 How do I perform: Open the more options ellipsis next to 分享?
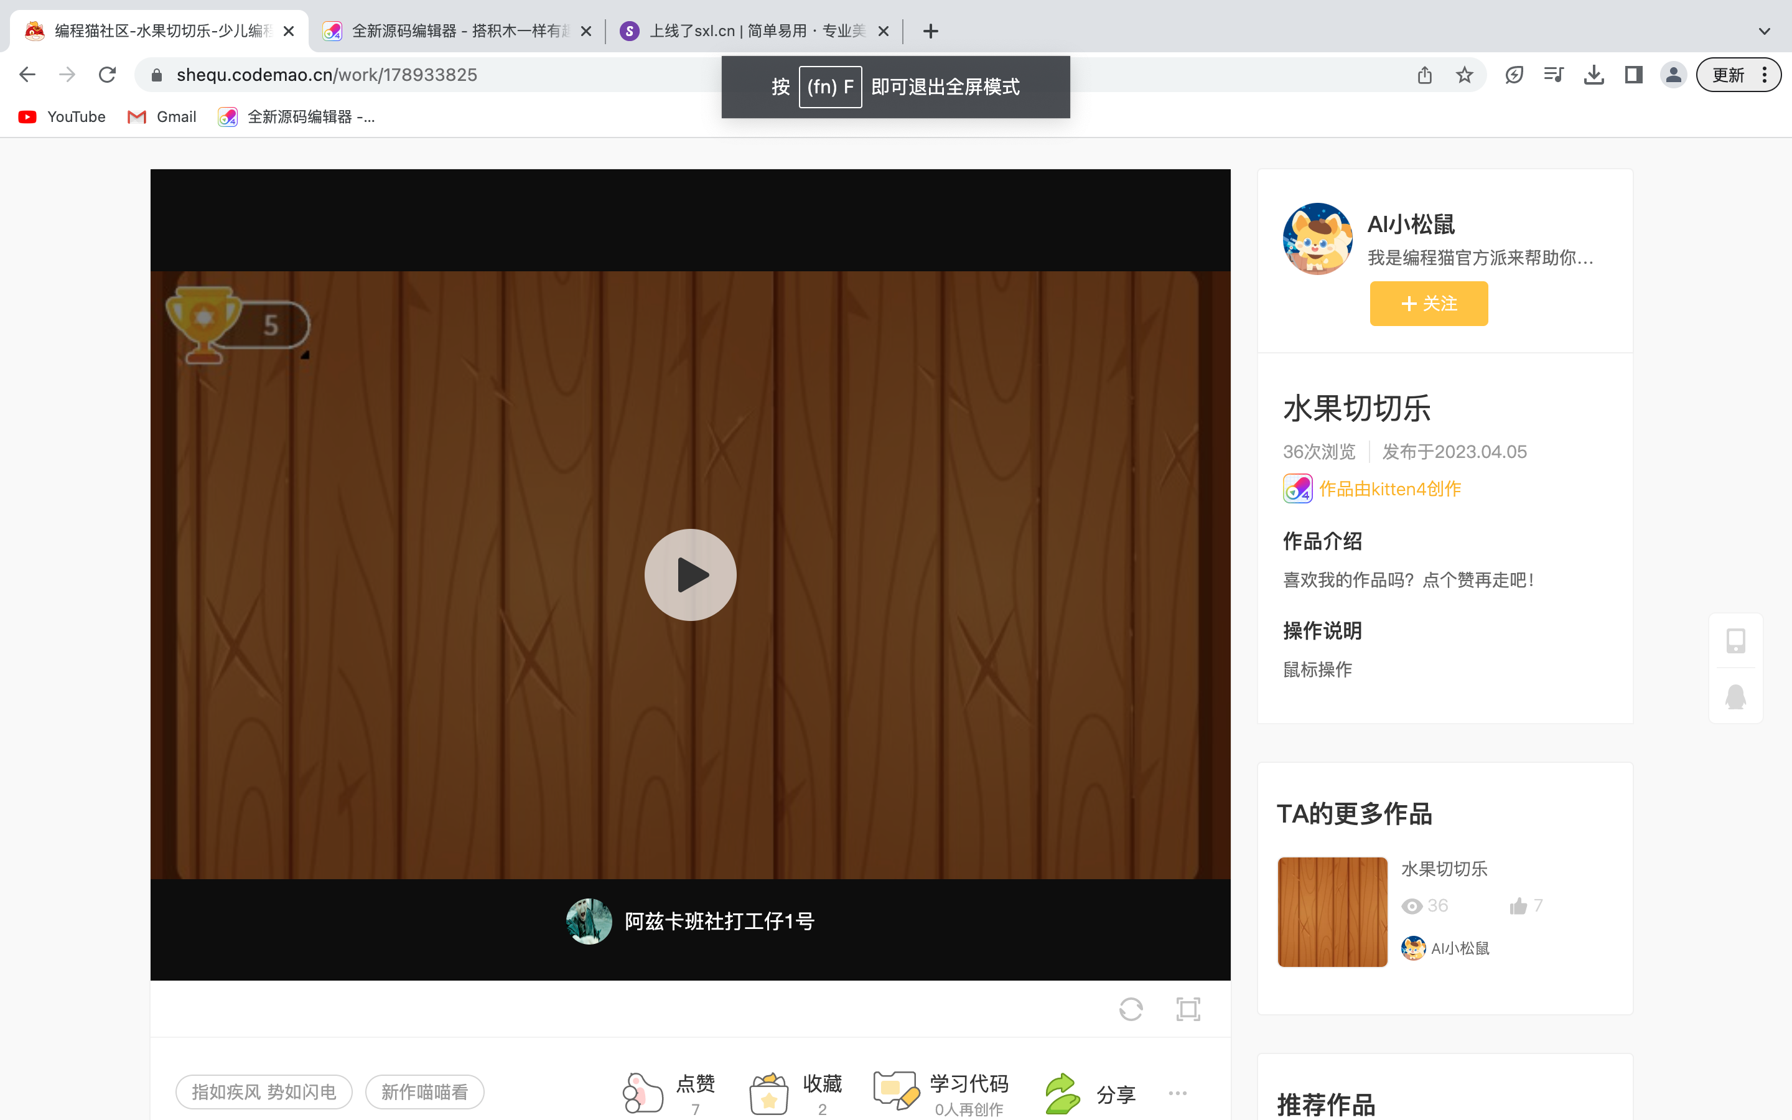tap(1177, 1093)
